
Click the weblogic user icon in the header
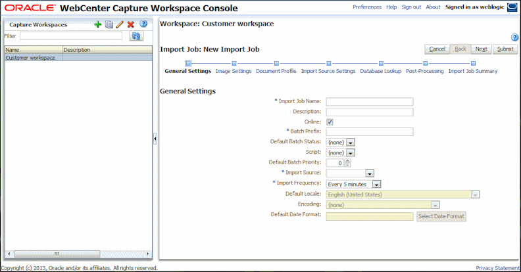(x=512, y=7)
